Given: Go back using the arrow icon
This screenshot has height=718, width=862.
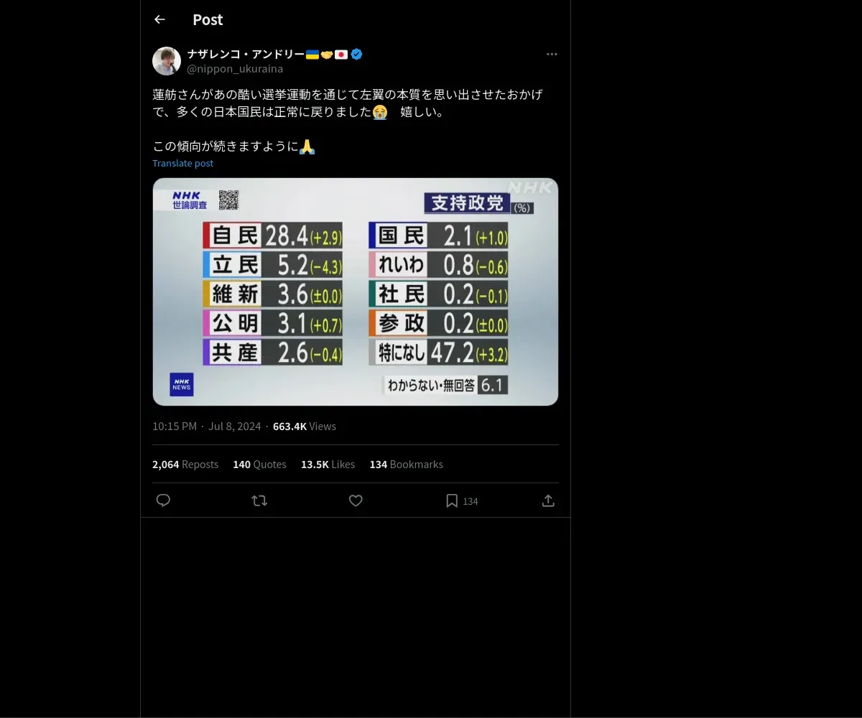Looking at the screenshot, I should [159, 19].
